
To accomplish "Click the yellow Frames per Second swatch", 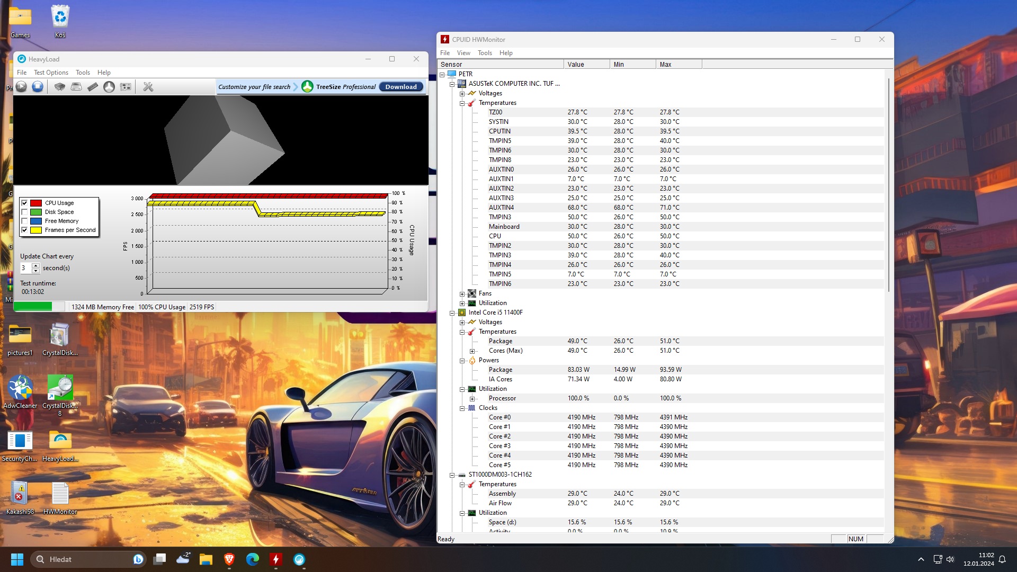I will click(x=36, y=230).
